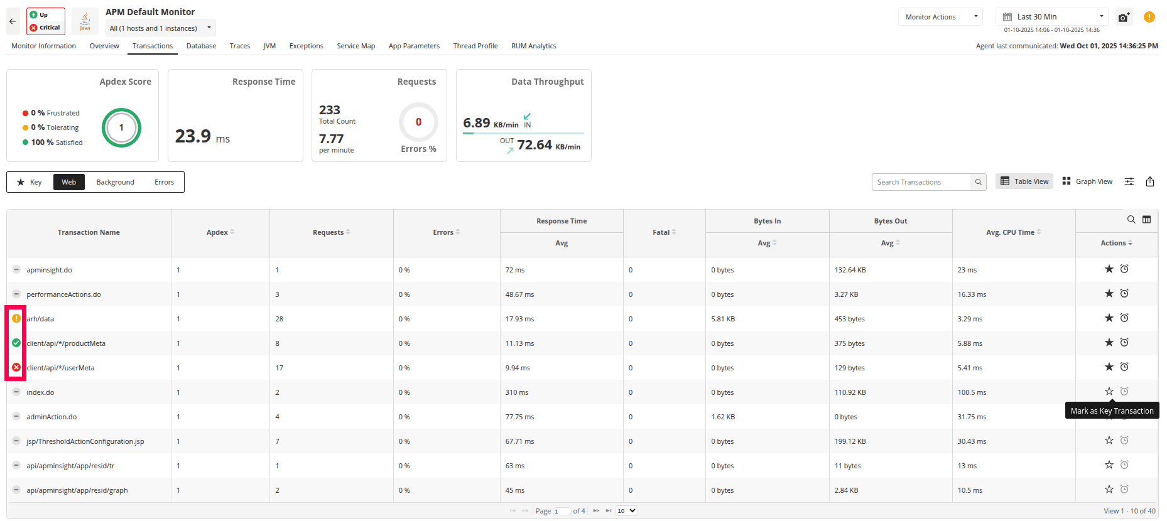Open the adminAction.do transaction
The image size is (1167, 521).
[x=52, y=417]
